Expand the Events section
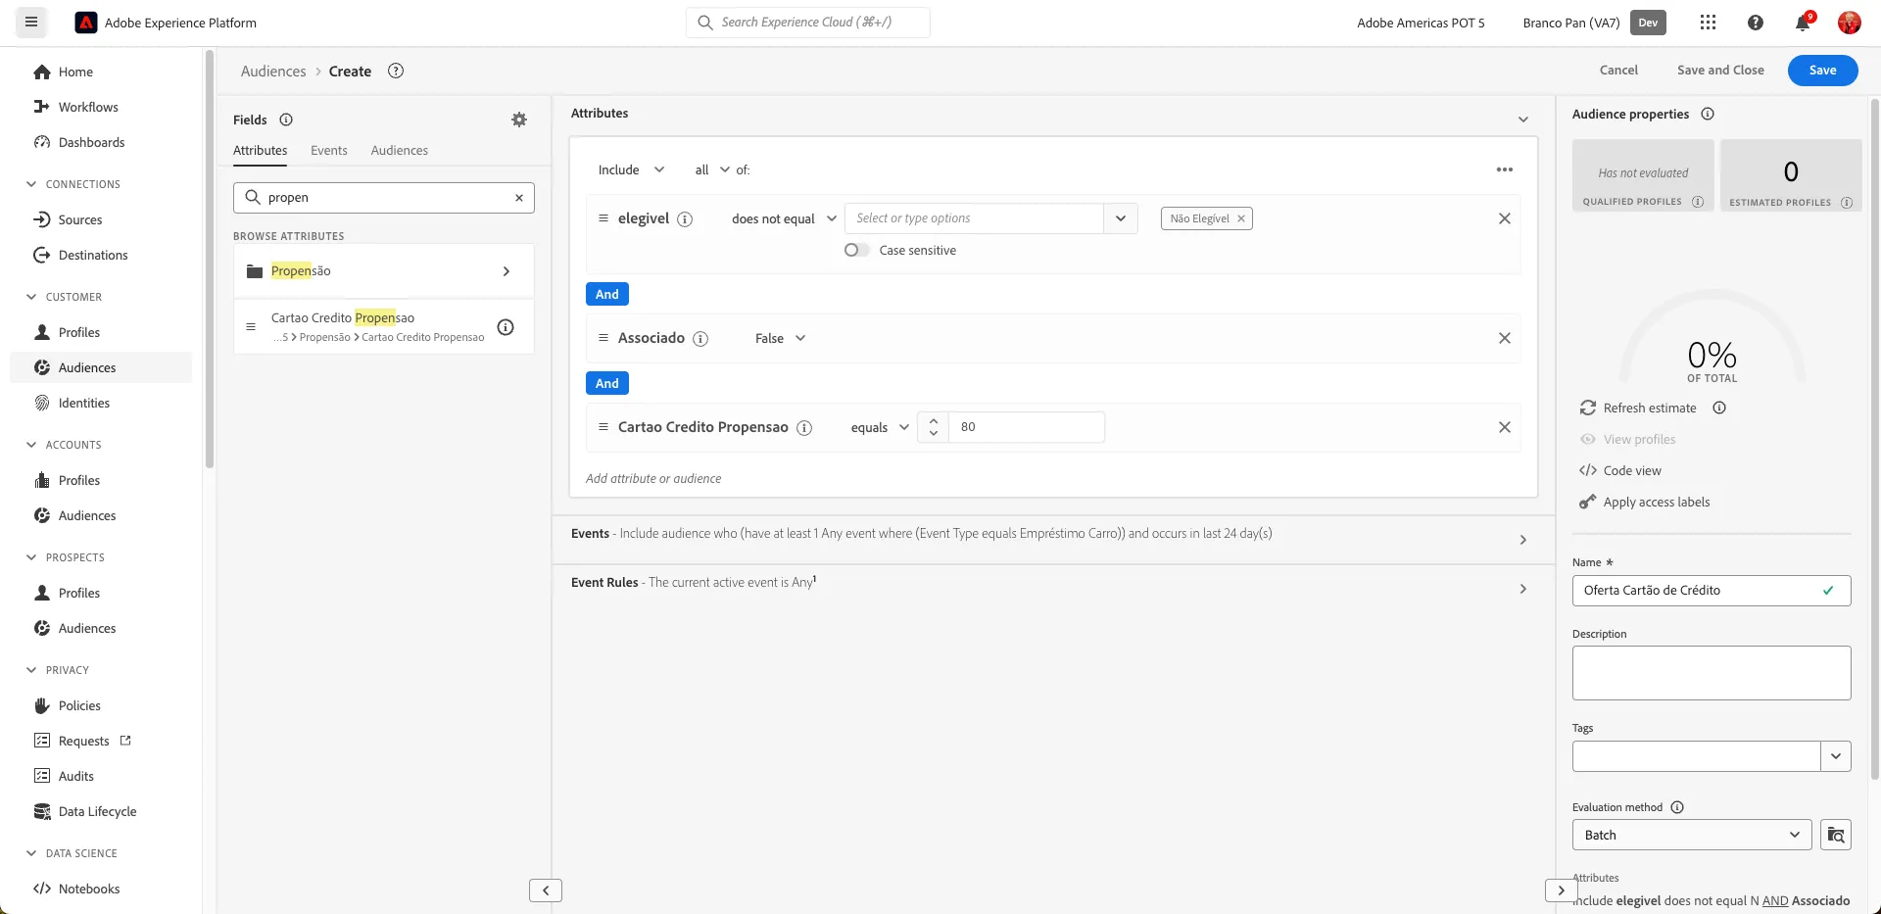This screenshot has width=1881, height=914. (x=1522, y=540)
